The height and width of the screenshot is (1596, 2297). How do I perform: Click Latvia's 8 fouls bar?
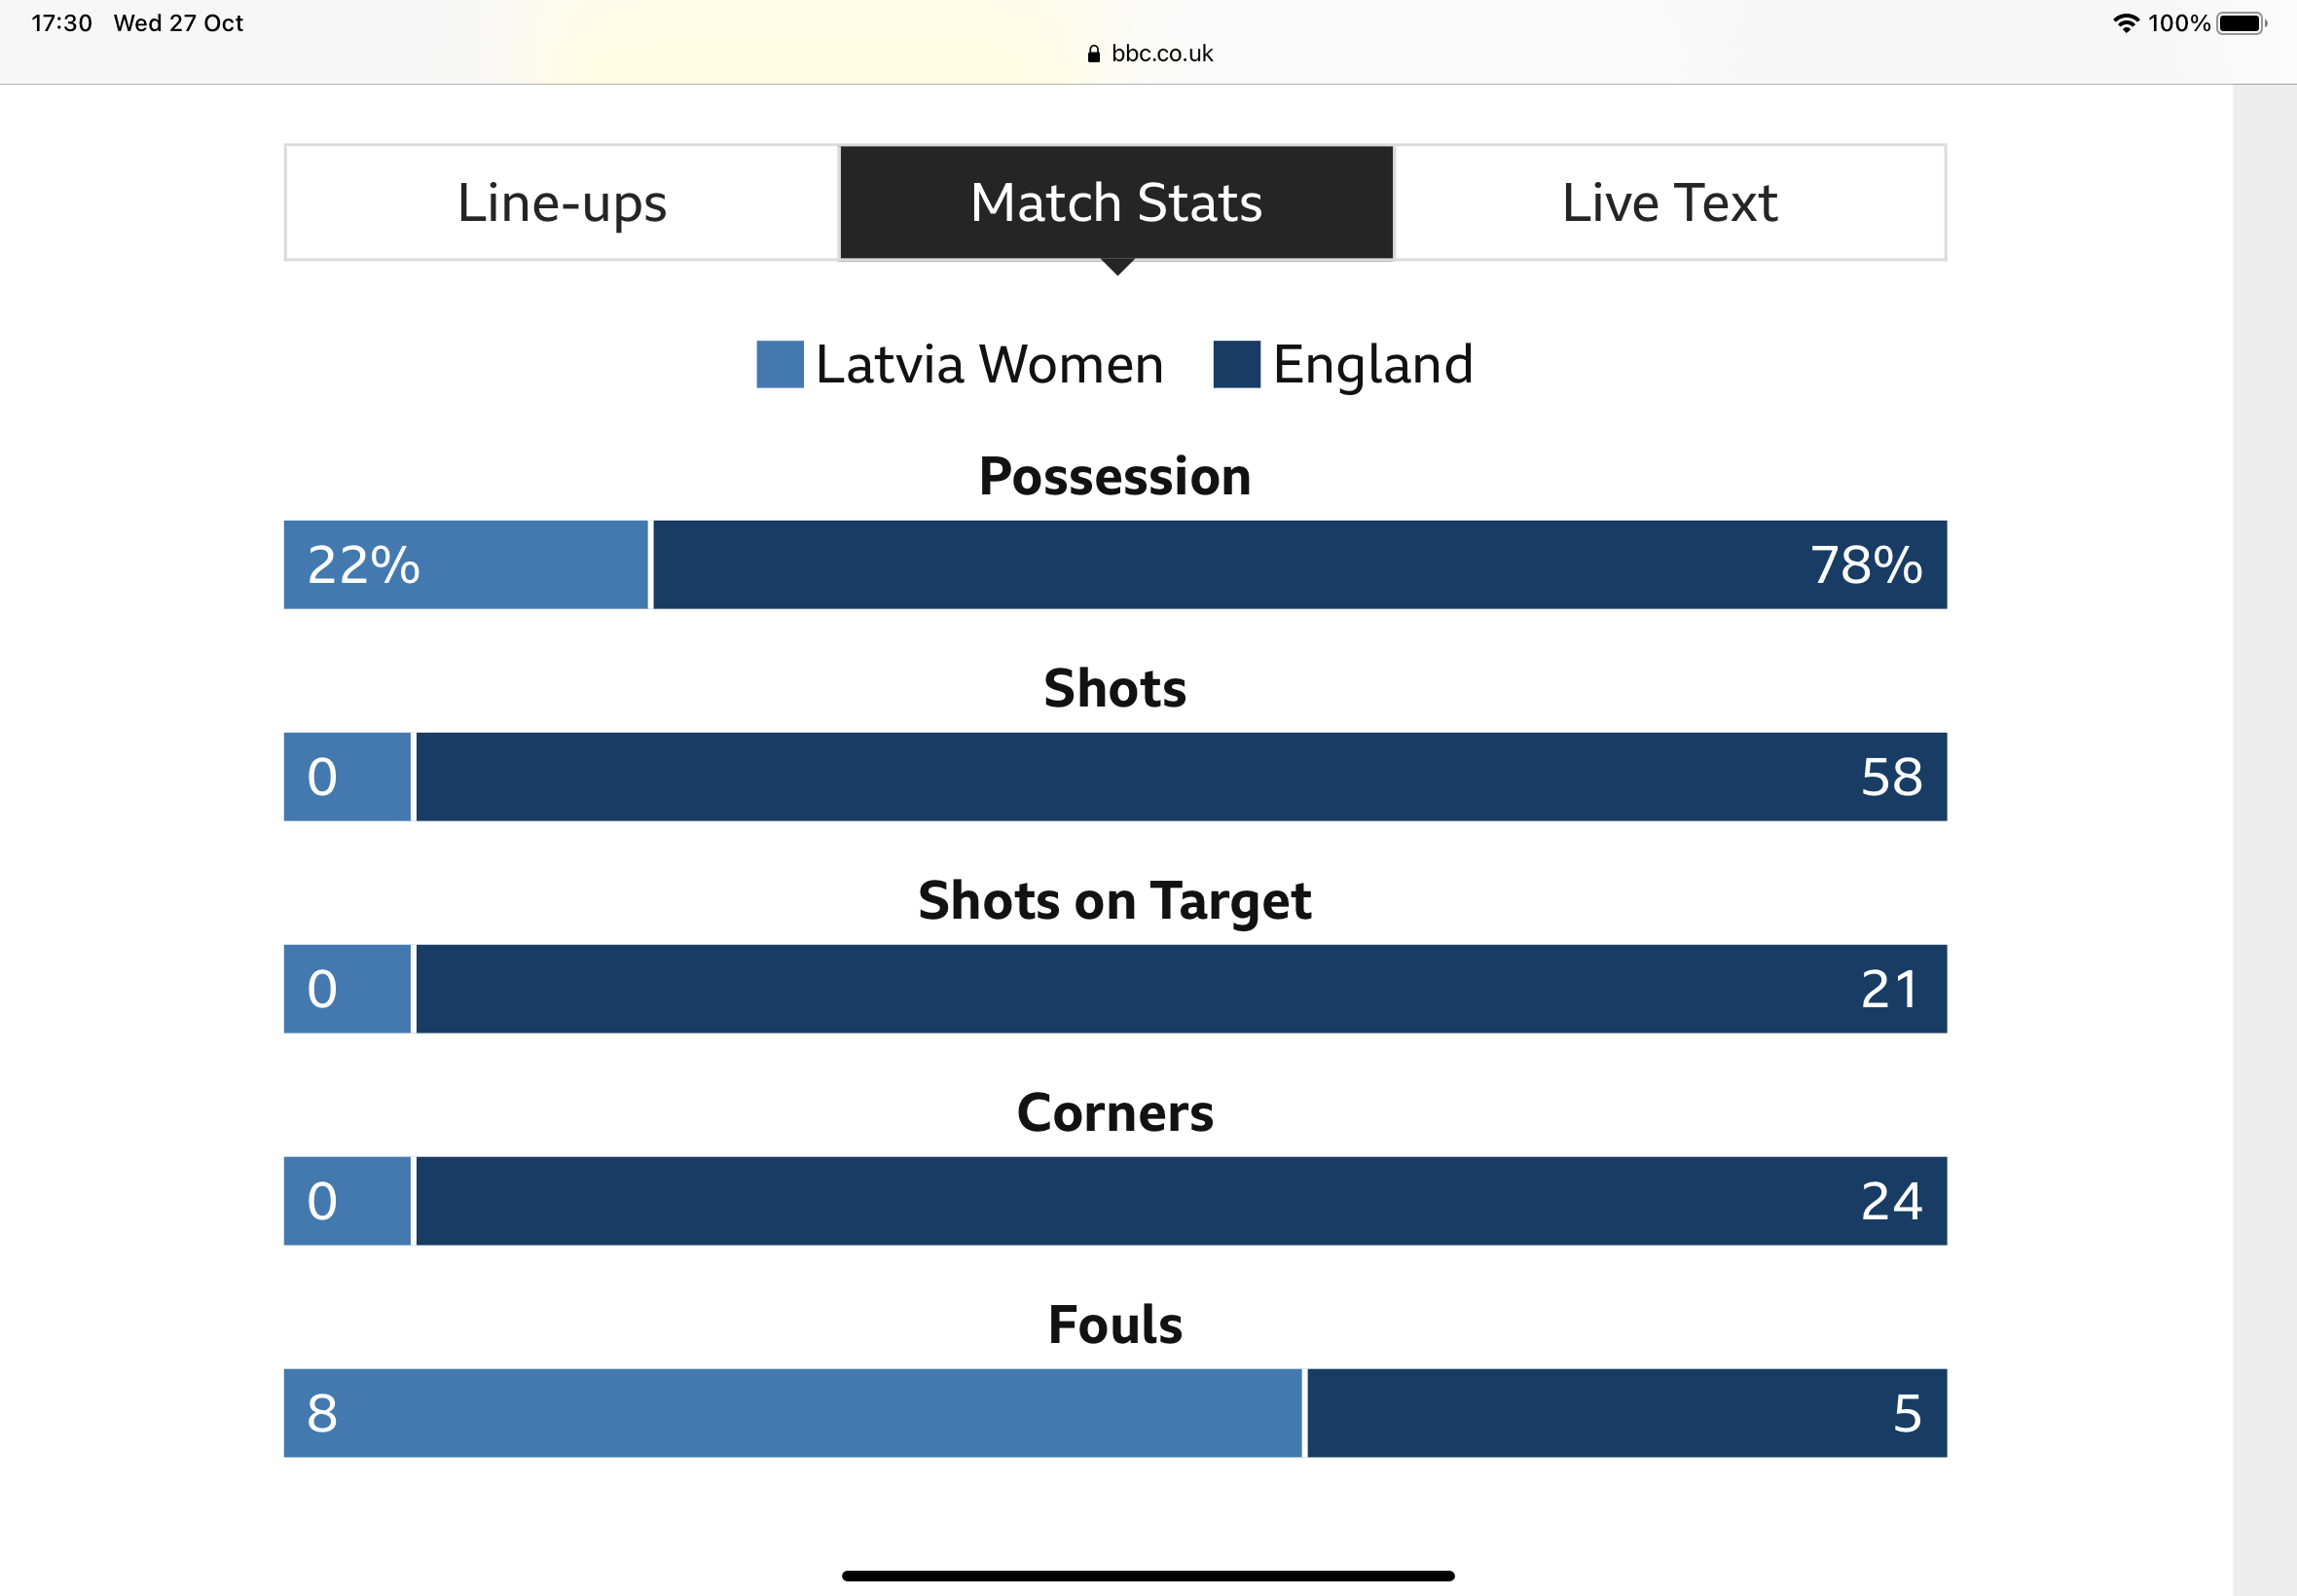[x=793, y=1413]
